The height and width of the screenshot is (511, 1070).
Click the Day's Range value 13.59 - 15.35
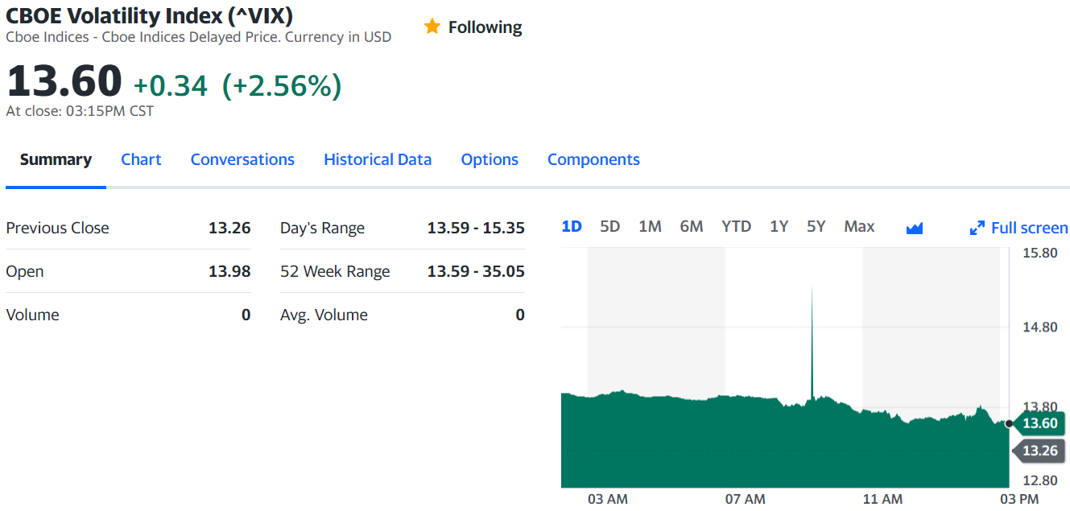pyautogui.click(x=476, y=228)
